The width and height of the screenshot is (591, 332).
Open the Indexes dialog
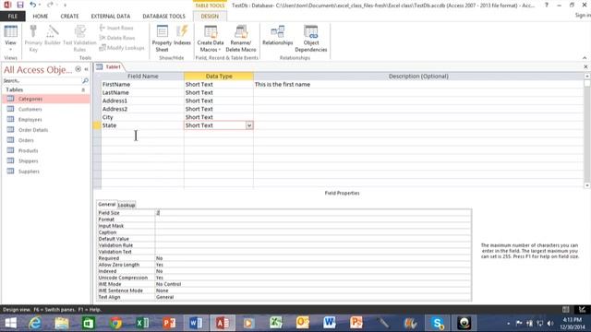(x=182, y=36)
